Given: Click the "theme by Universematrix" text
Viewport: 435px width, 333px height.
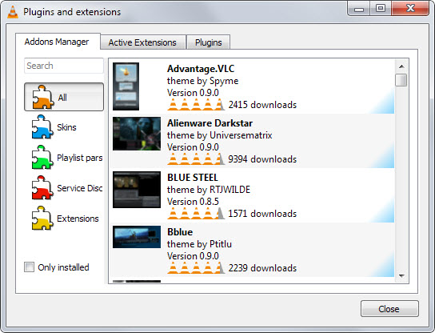Looking at the screenshot, I should click(219, 135).
